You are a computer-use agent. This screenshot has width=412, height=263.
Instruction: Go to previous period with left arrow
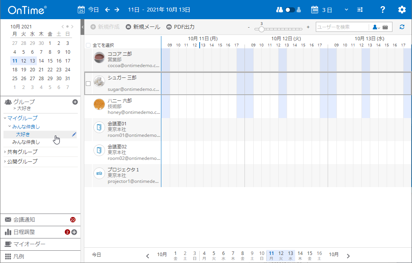point(107,10)
